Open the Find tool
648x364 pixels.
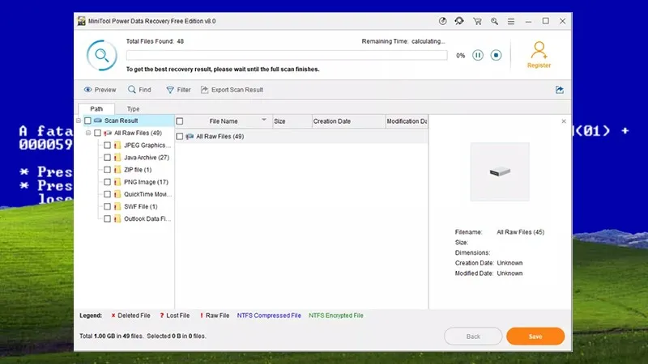(x=139, y=90)
